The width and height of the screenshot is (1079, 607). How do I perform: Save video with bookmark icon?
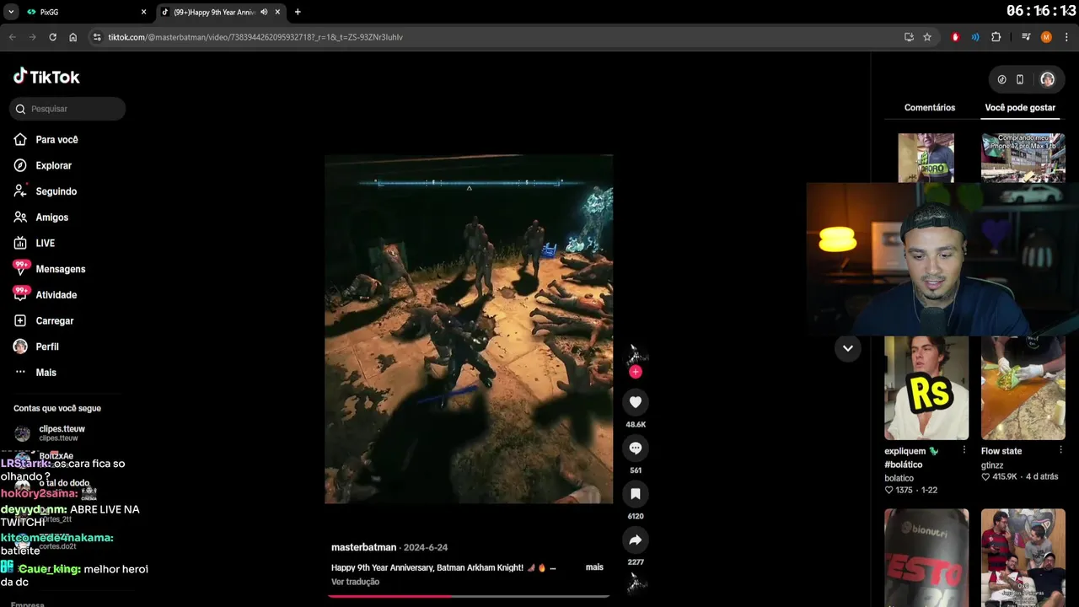[x=636, y=494]
